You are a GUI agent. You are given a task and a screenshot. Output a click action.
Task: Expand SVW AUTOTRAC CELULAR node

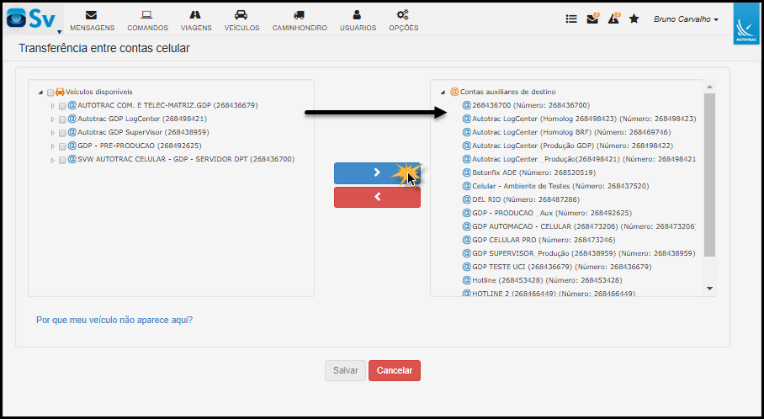point(53,160)
